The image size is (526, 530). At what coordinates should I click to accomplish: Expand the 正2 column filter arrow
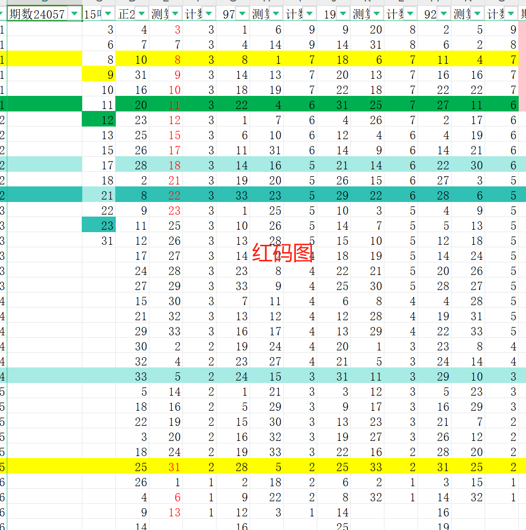tap(142, 14)
